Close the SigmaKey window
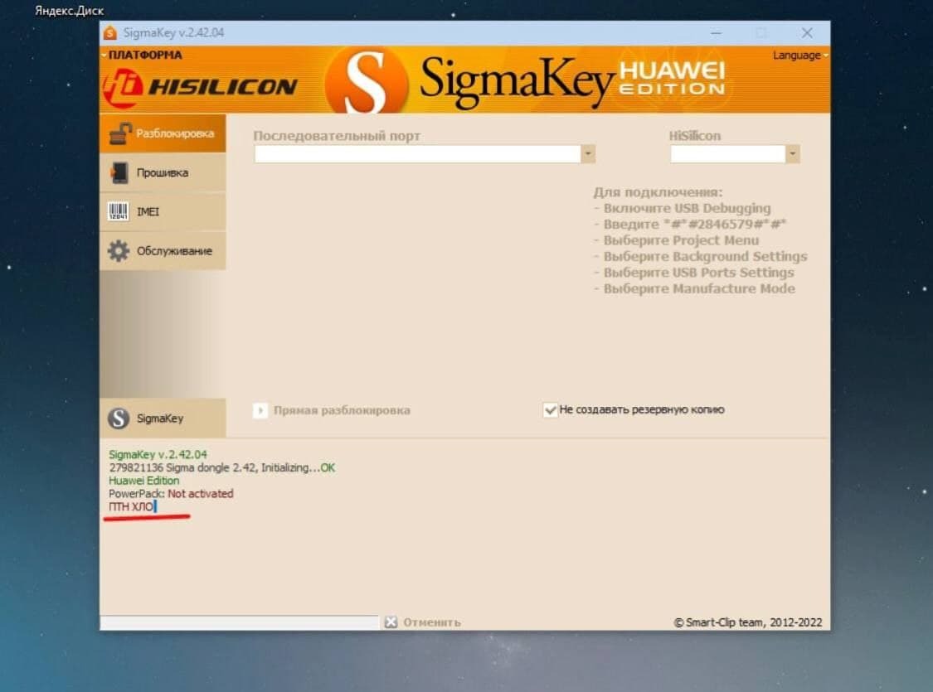The width and height of the screenshot is (933, 692). [x=807, y=32]
